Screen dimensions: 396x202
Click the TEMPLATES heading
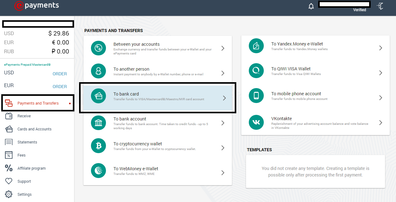coord(259,150)
